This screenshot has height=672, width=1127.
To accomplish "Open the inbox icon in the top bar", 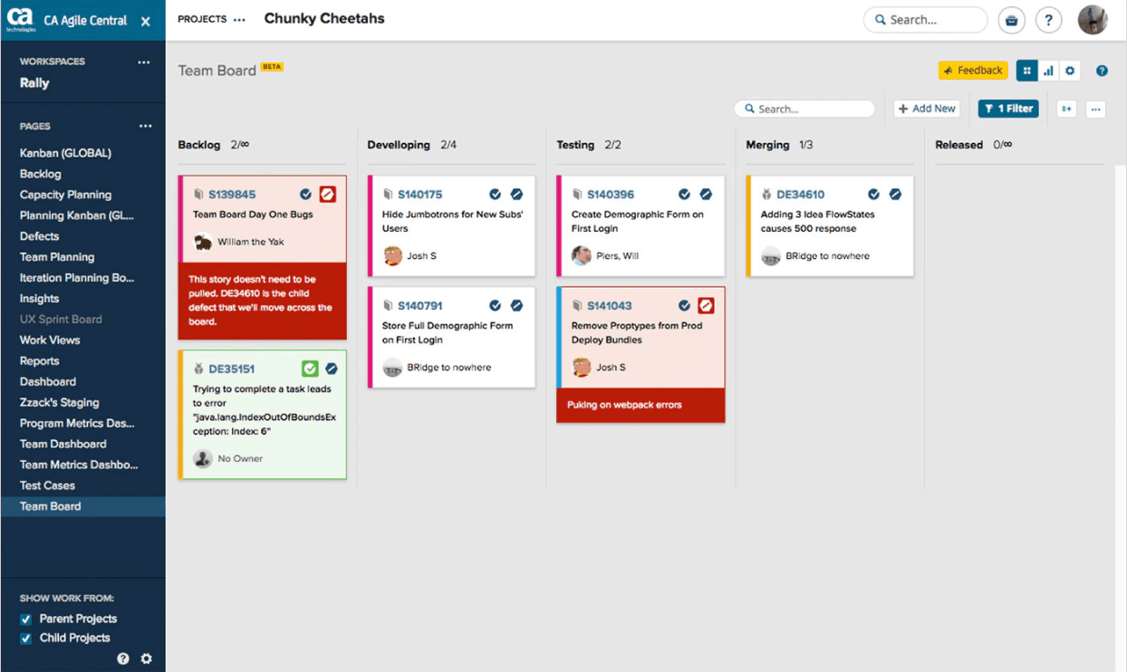I will pos(1011,20).
